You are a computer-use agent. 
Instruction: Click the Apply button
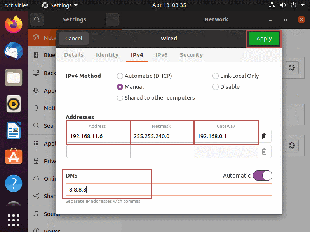pyautogui.click(x=264, y=39)
